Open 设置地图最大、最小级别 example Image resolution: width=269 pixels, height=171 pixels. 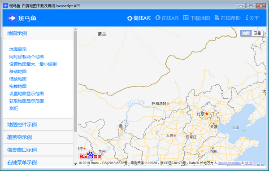33,64
